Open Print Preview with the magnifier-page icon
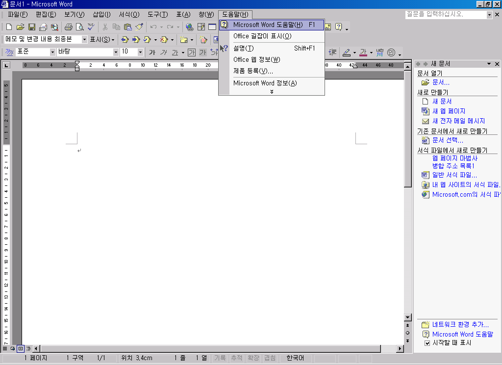502x365 pixels. [x=80, y=27]
